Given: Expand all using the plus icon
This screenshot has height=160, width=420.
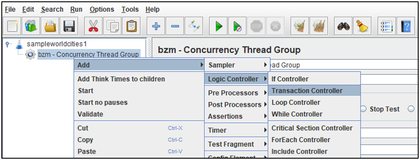Looking at the screenshot, I should pos(156,26).
